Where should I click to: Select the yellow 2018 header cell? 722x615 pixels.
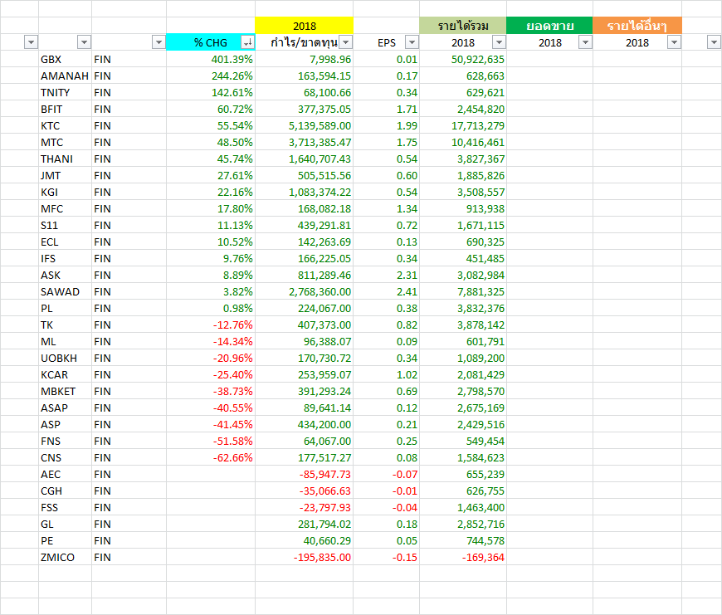[305, 26]
